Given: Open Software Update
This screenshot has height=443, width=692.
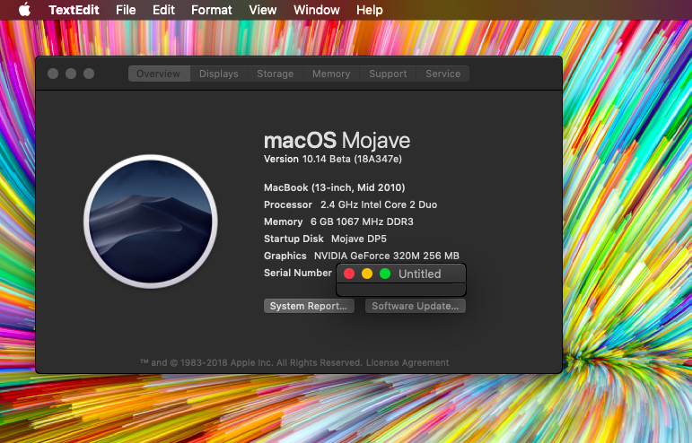Looking at the screenshot, I should [416, 306].
